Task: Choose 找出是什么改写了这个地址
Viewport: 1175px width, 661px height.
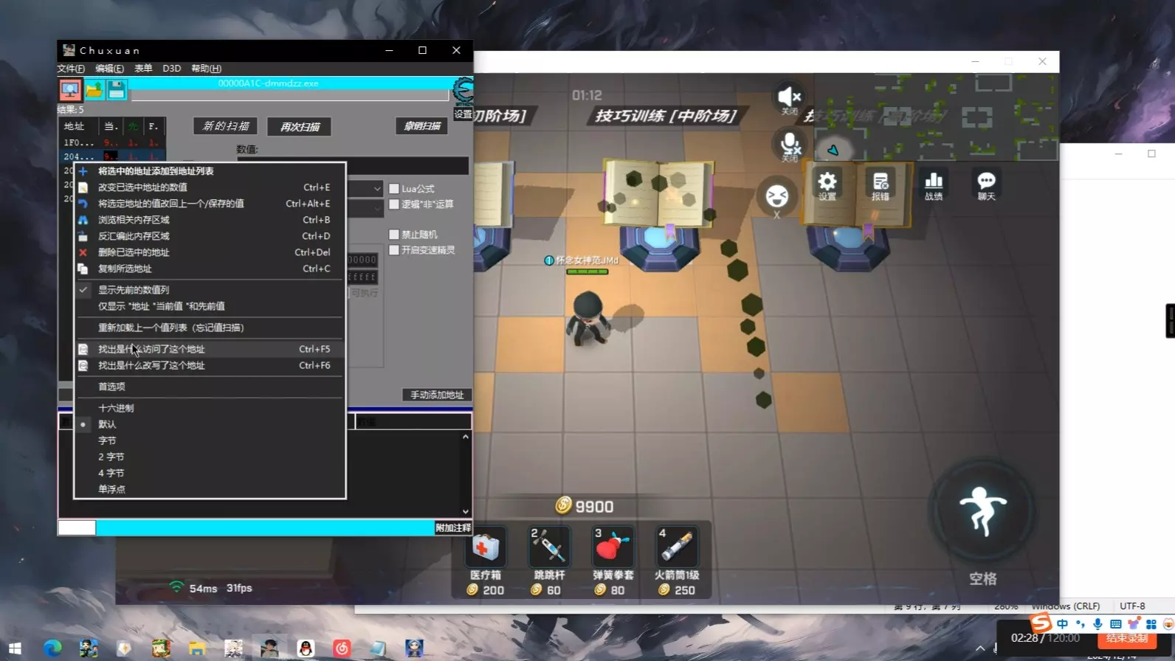Action: coord(210,365)
